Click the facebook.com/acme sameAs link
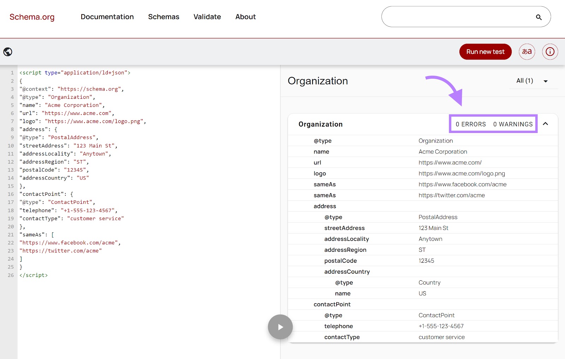This screenshot has width=565, height=359. (462, 184)
